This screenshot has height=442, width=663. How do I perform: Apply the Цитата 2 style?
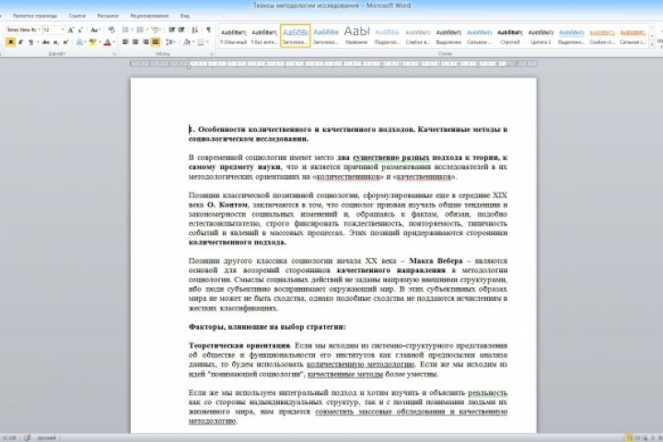[541, 36]
